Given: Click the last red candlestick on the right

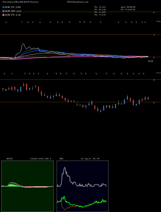Looking at the screenshot, I should coord(148,98).
